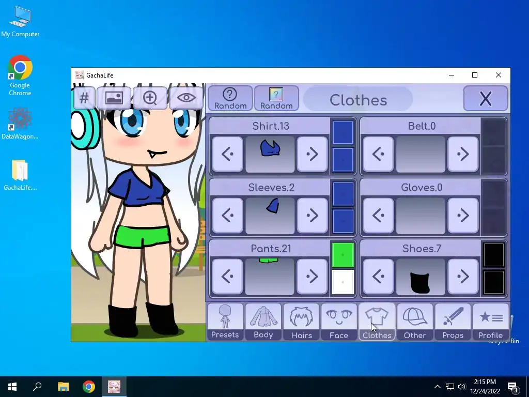The width and height of the screenshot is (529, 397).
Task: Open the top Sleeves color swatch
Action: [x=343, y=194]
